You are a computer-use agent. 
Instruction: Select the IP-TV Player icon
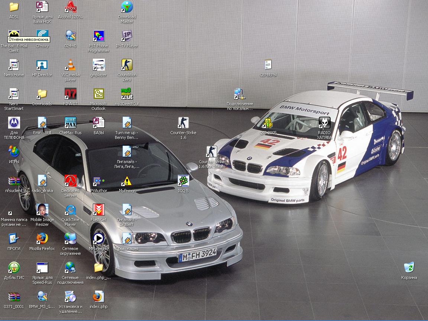pyautogui.click(x=127, y=36)
